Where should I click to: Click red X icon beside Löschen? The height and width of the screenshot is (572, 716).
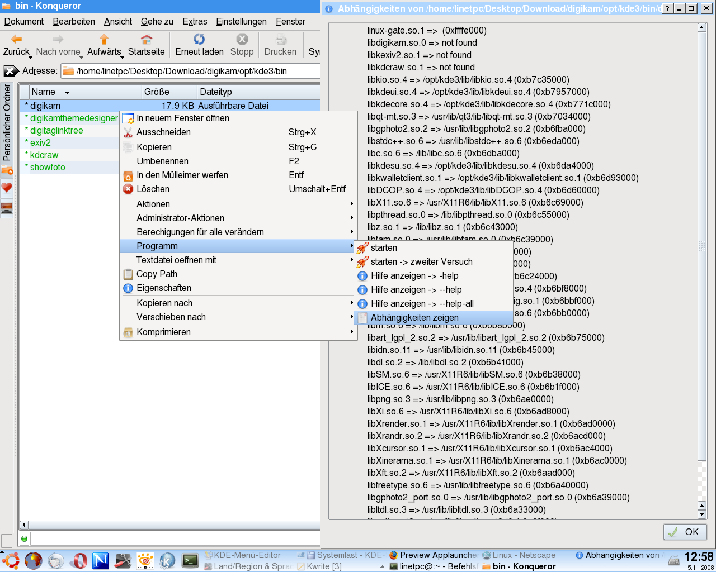point(128,189)
